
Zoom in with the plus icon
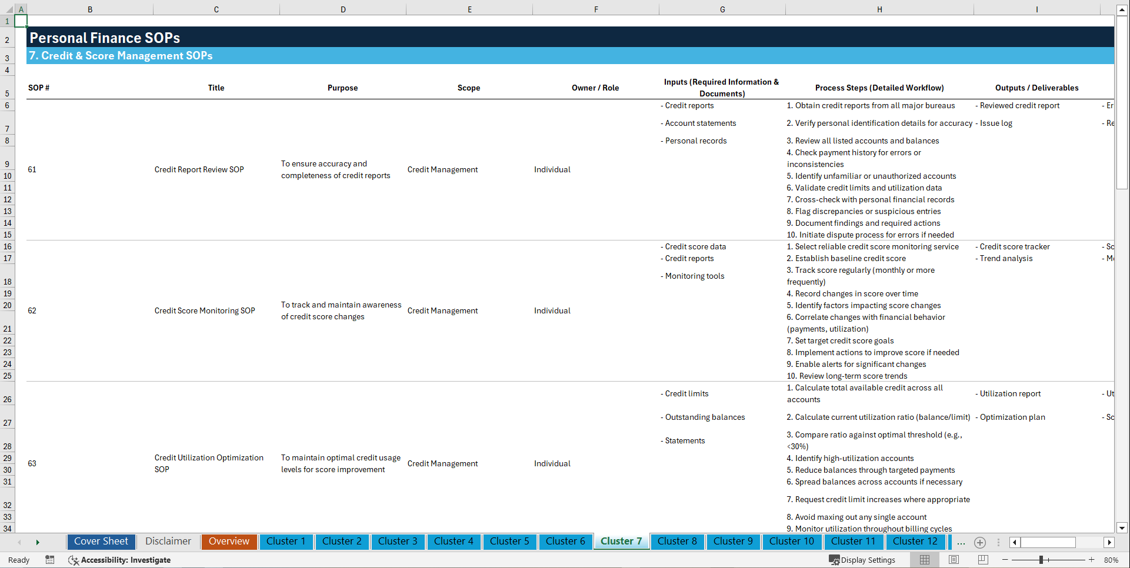[x=1092, y=560]
